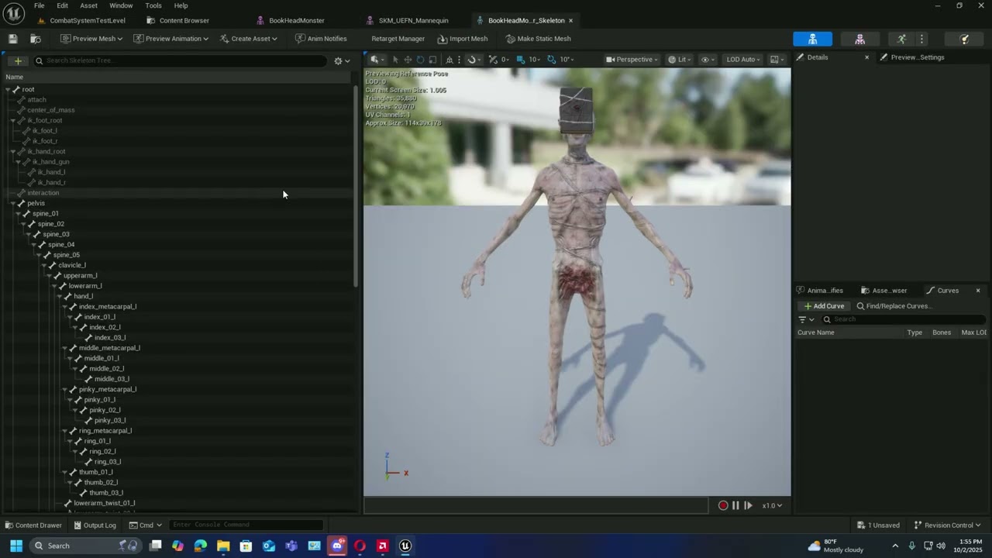The image size is (992, 558).
Task: Collapse the ik_foot_root node
Action: point(12,120)
